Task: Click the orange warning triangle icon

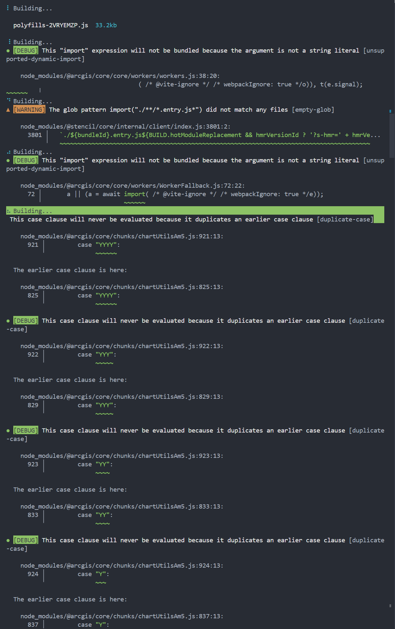Action: (8, 110)
